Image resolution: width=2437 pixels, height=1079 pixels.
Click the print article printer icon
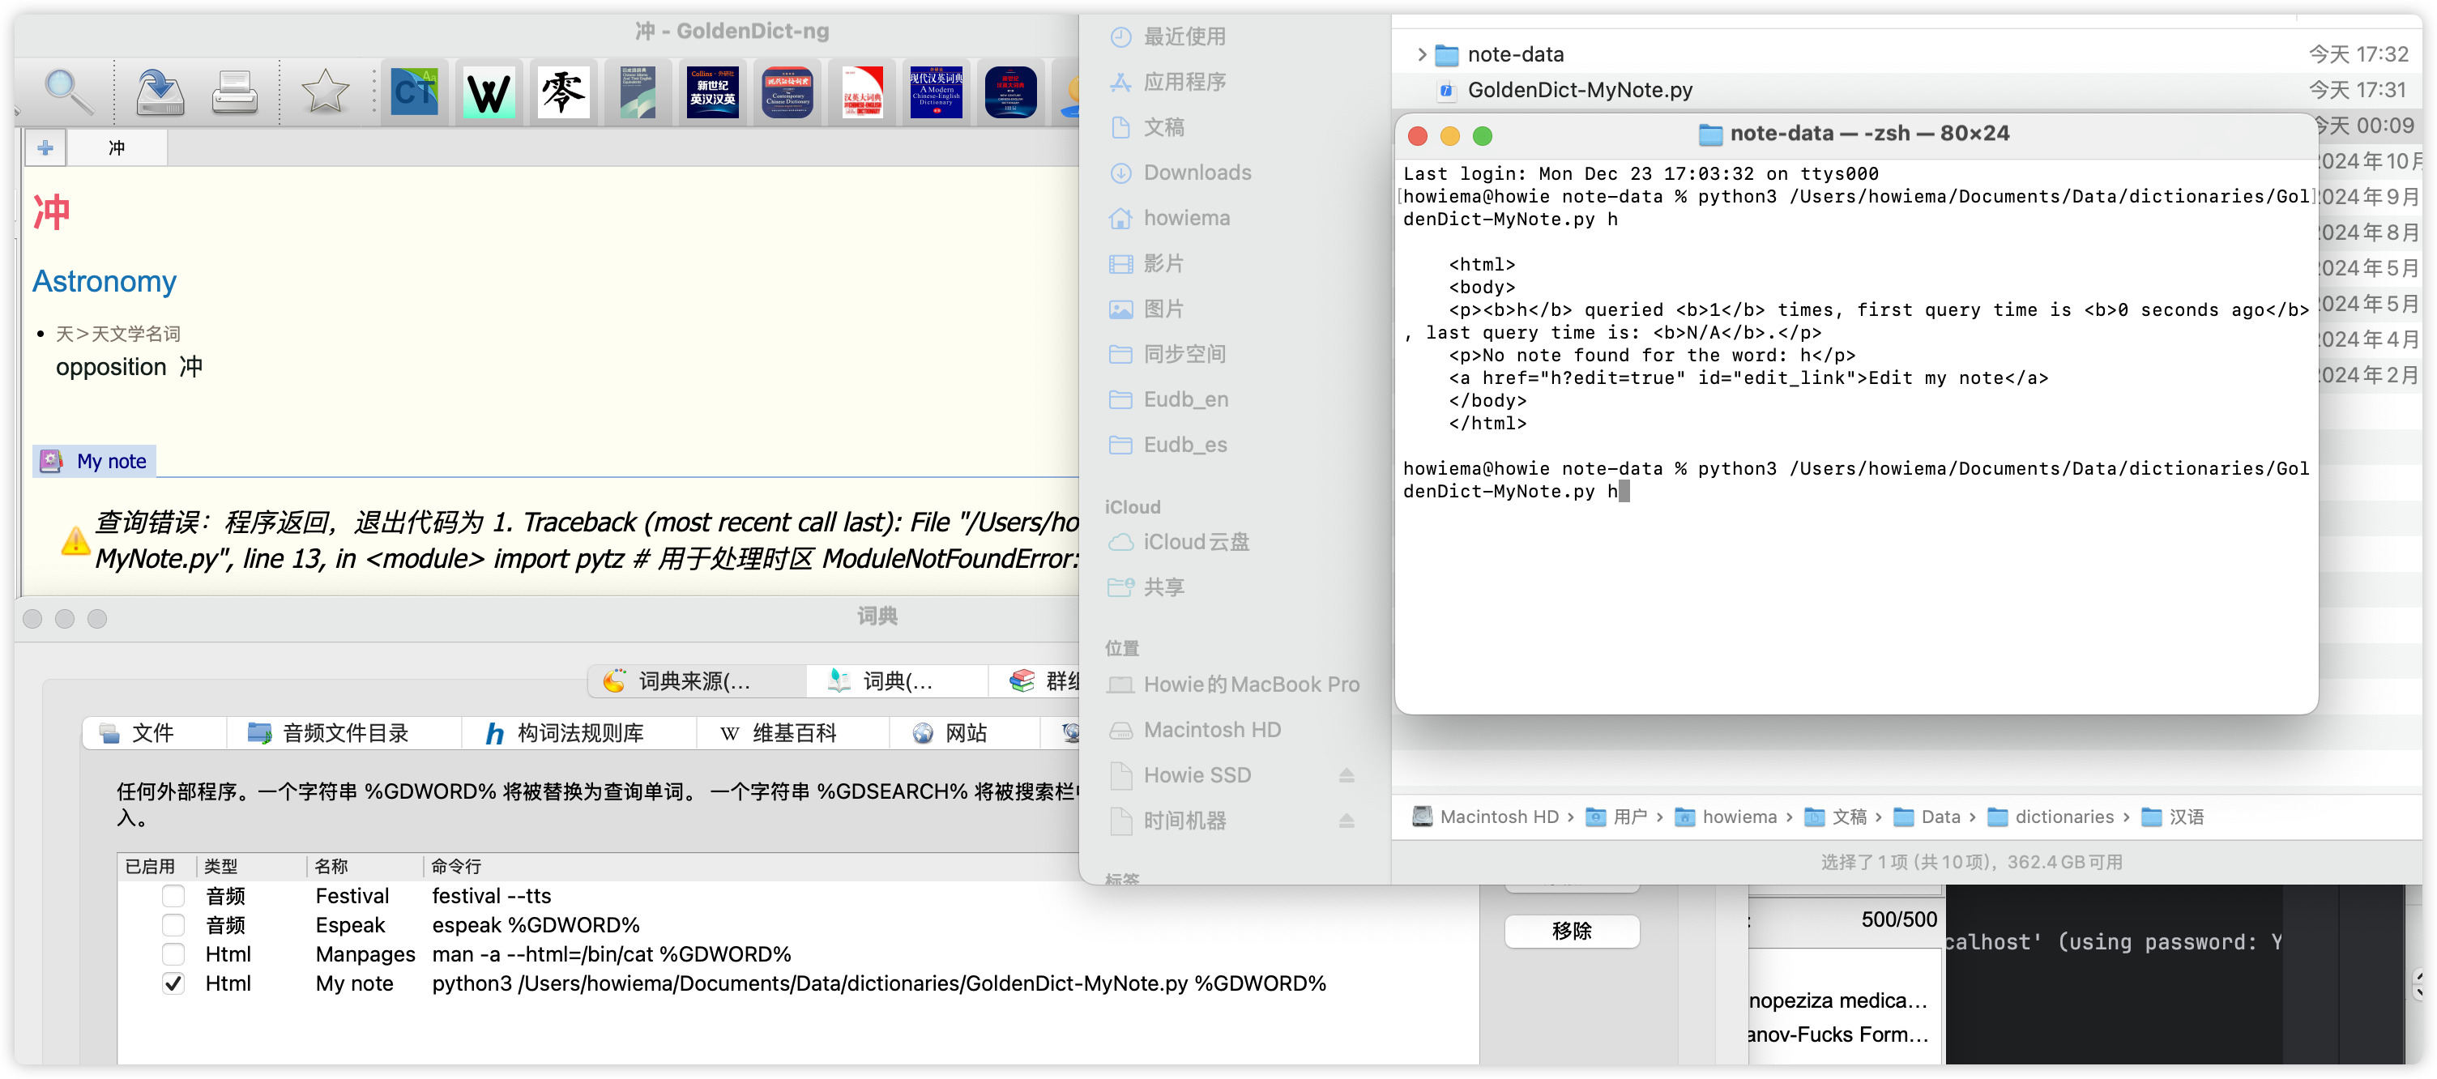coord(233,94)
